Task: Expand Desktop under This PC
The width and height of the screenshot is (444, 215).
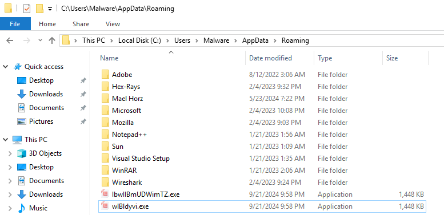Action: [x=10, y=167]
